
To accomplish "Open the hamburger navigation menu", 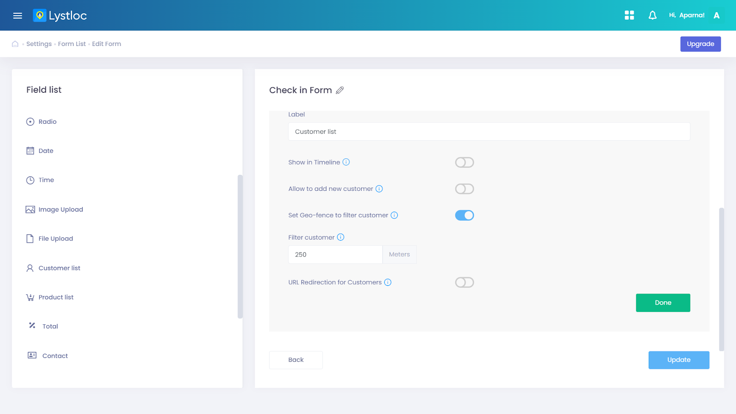I will tap(17, 16).
